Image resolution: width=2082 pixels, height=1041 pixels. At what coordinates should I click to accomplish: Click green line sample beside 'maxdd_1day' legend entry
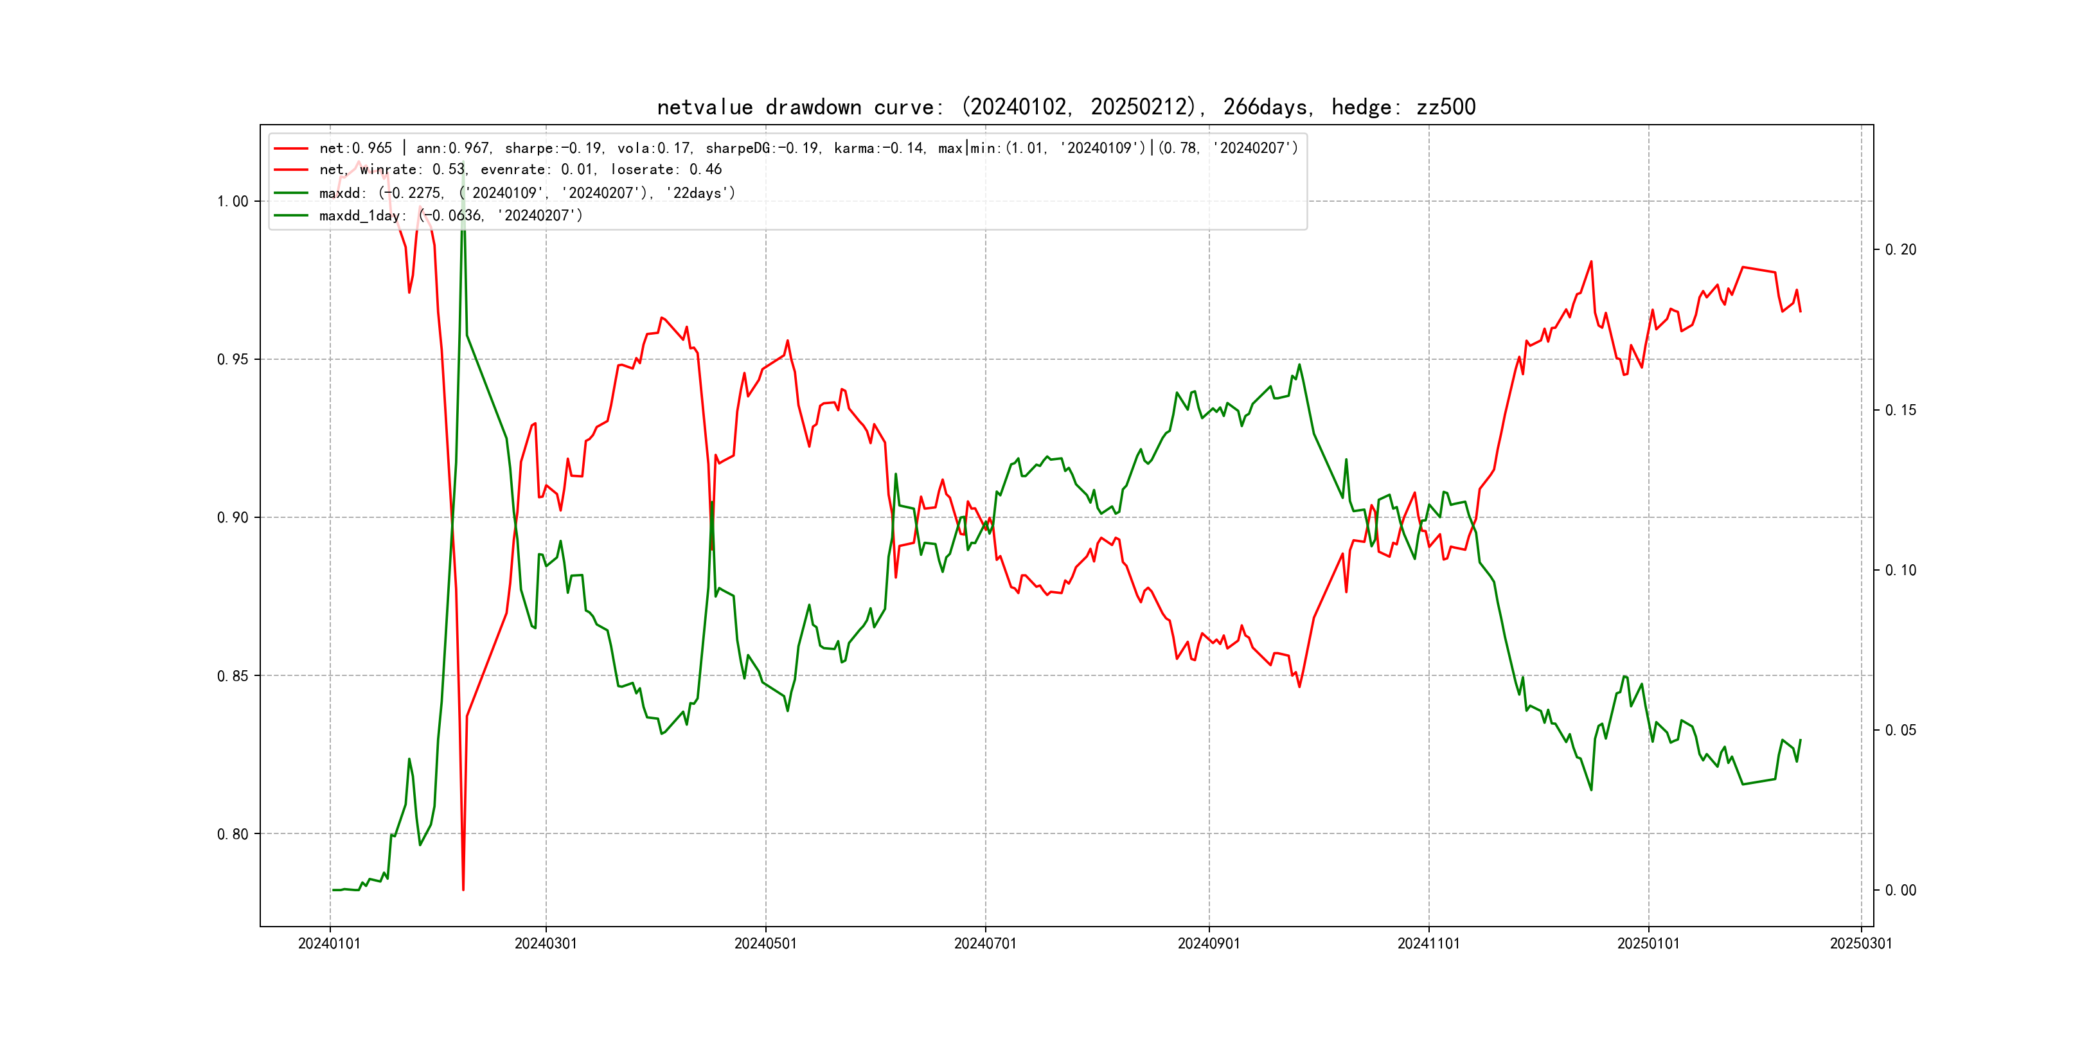coord(291,216)
